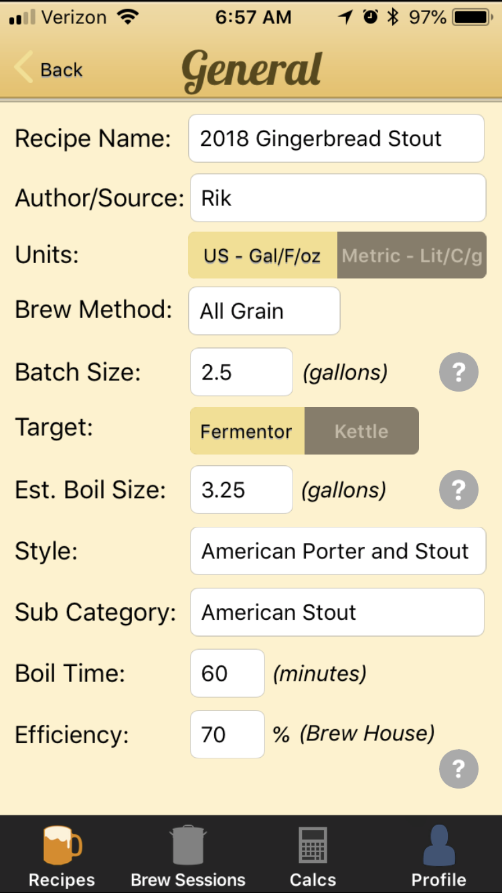Open the Brew Sessions kettle tab
Image resolution: width=502 pixels, height=893 pixels.
[188, 856]
